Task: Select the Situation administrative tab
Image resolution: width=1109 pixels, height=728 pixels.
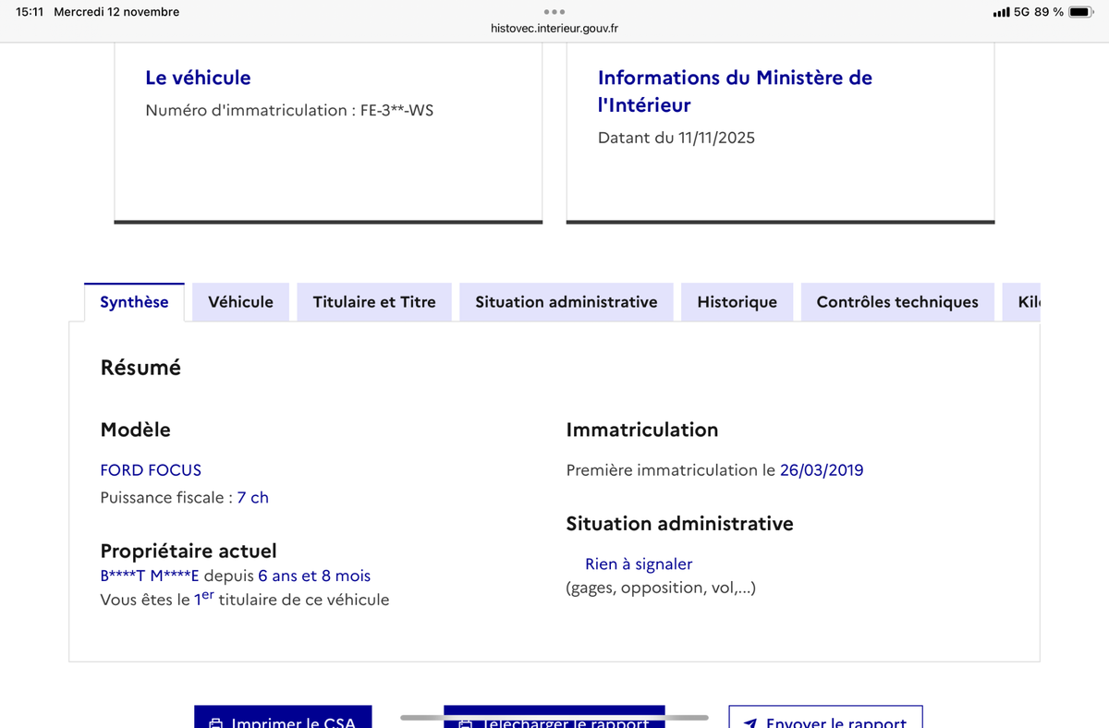Action: (x=566, y=301)
